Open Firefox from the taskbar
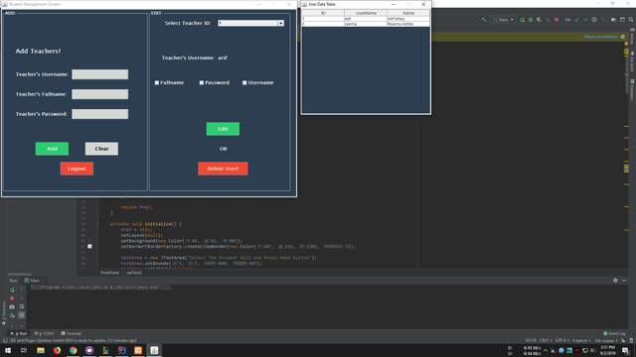This screenshot has height=357, width=636. coord(57,350)
